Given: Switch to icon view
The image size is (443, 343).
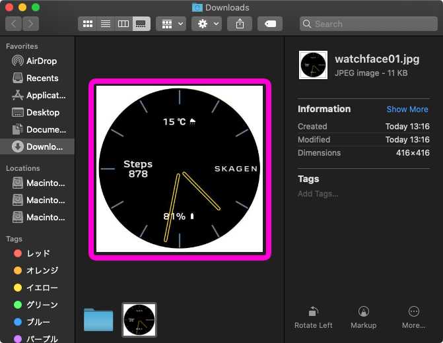Looking at the screenshot, I should coord(88,24).
